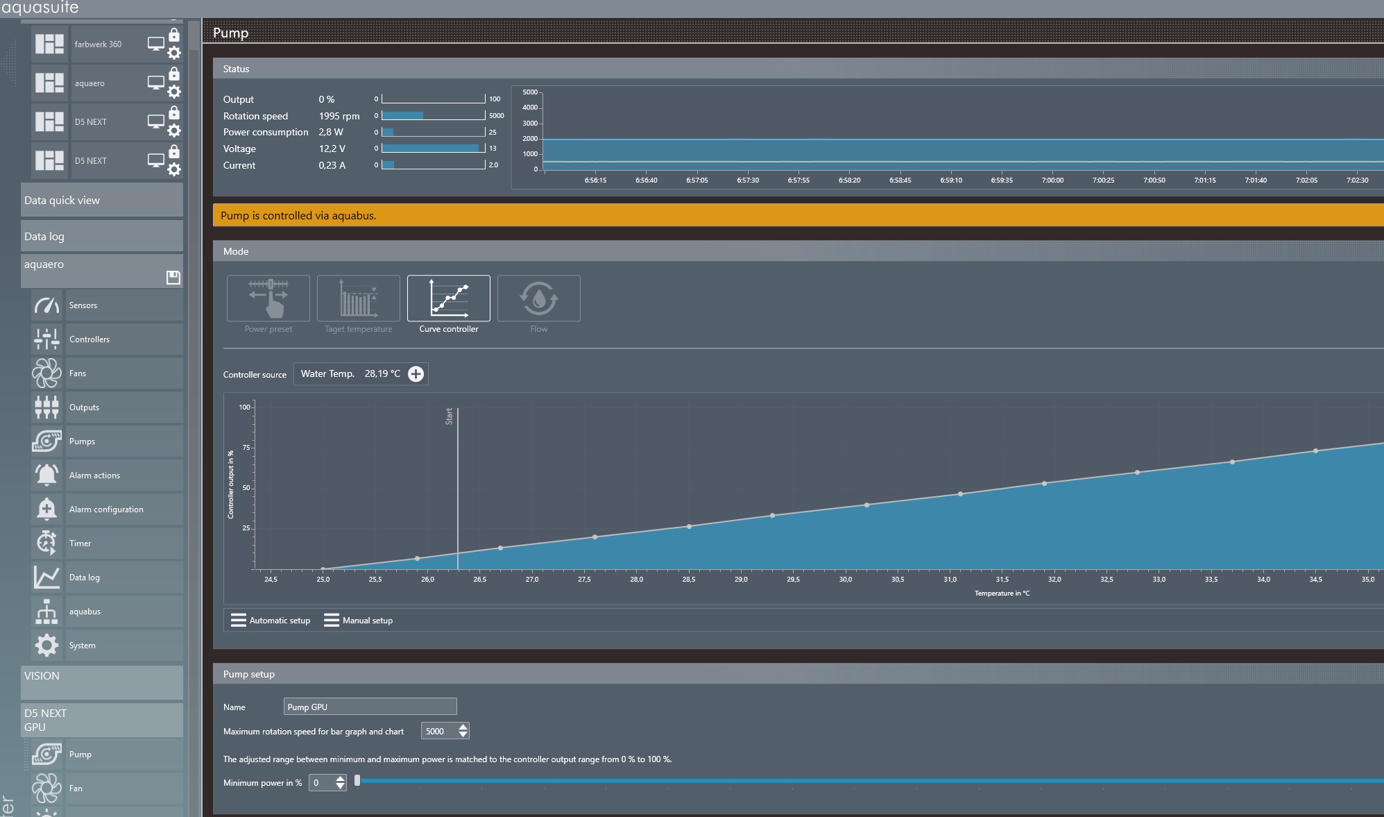Select the Power preset mode icon
This screenshot has width=1384, height=817.
point(268,298)
